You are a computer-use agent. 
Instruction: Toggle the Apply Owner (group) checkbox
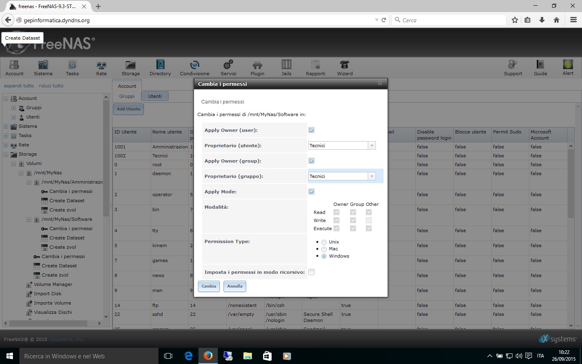(311, 161)
